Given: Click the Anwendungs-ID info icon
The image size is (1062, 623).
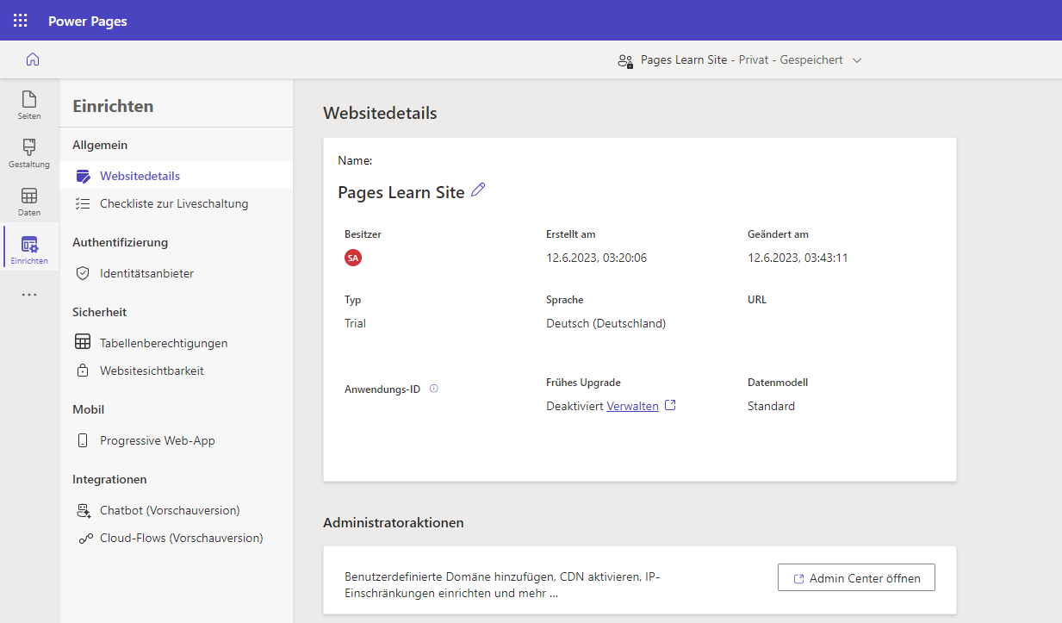Looking at the screenshot, I should 433,389.
